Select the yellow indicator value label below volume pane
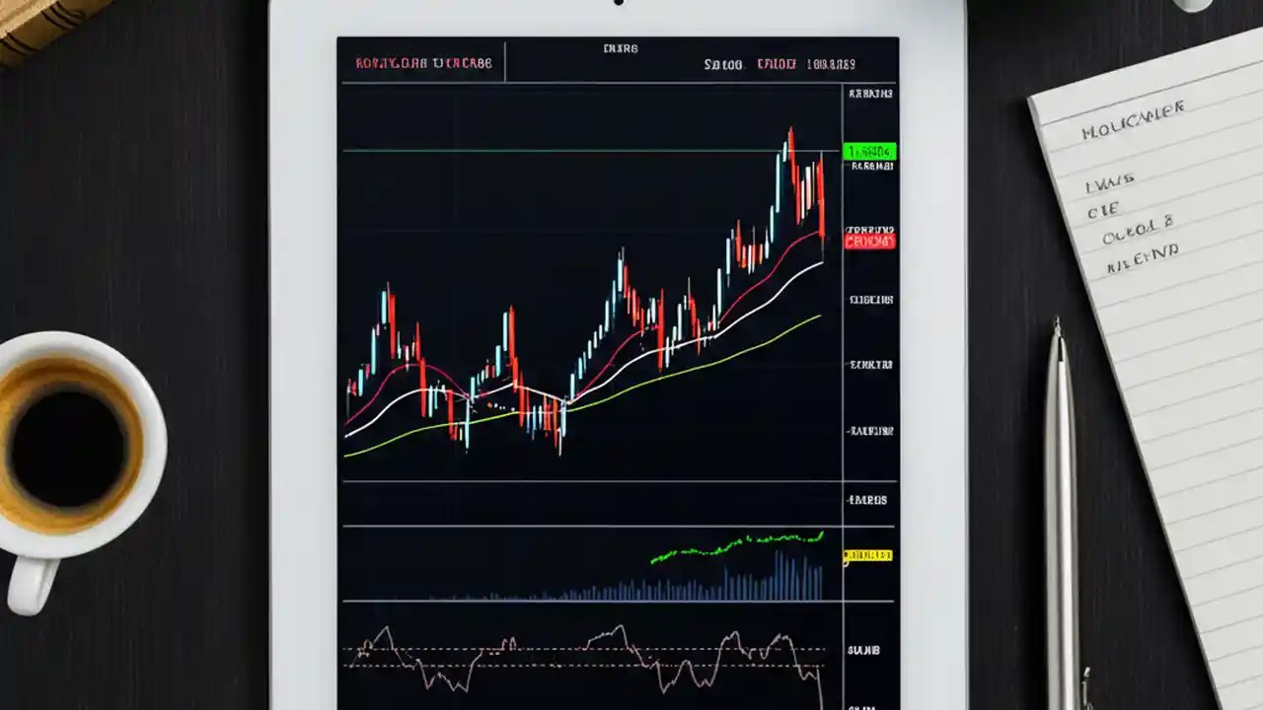The image size is (1263, 710). coord(867,555)
